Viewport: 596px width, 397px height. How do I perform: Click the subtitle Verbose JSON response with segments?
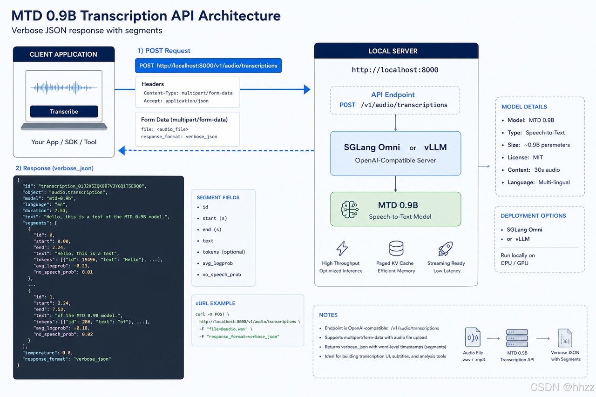tap(87, 31)
